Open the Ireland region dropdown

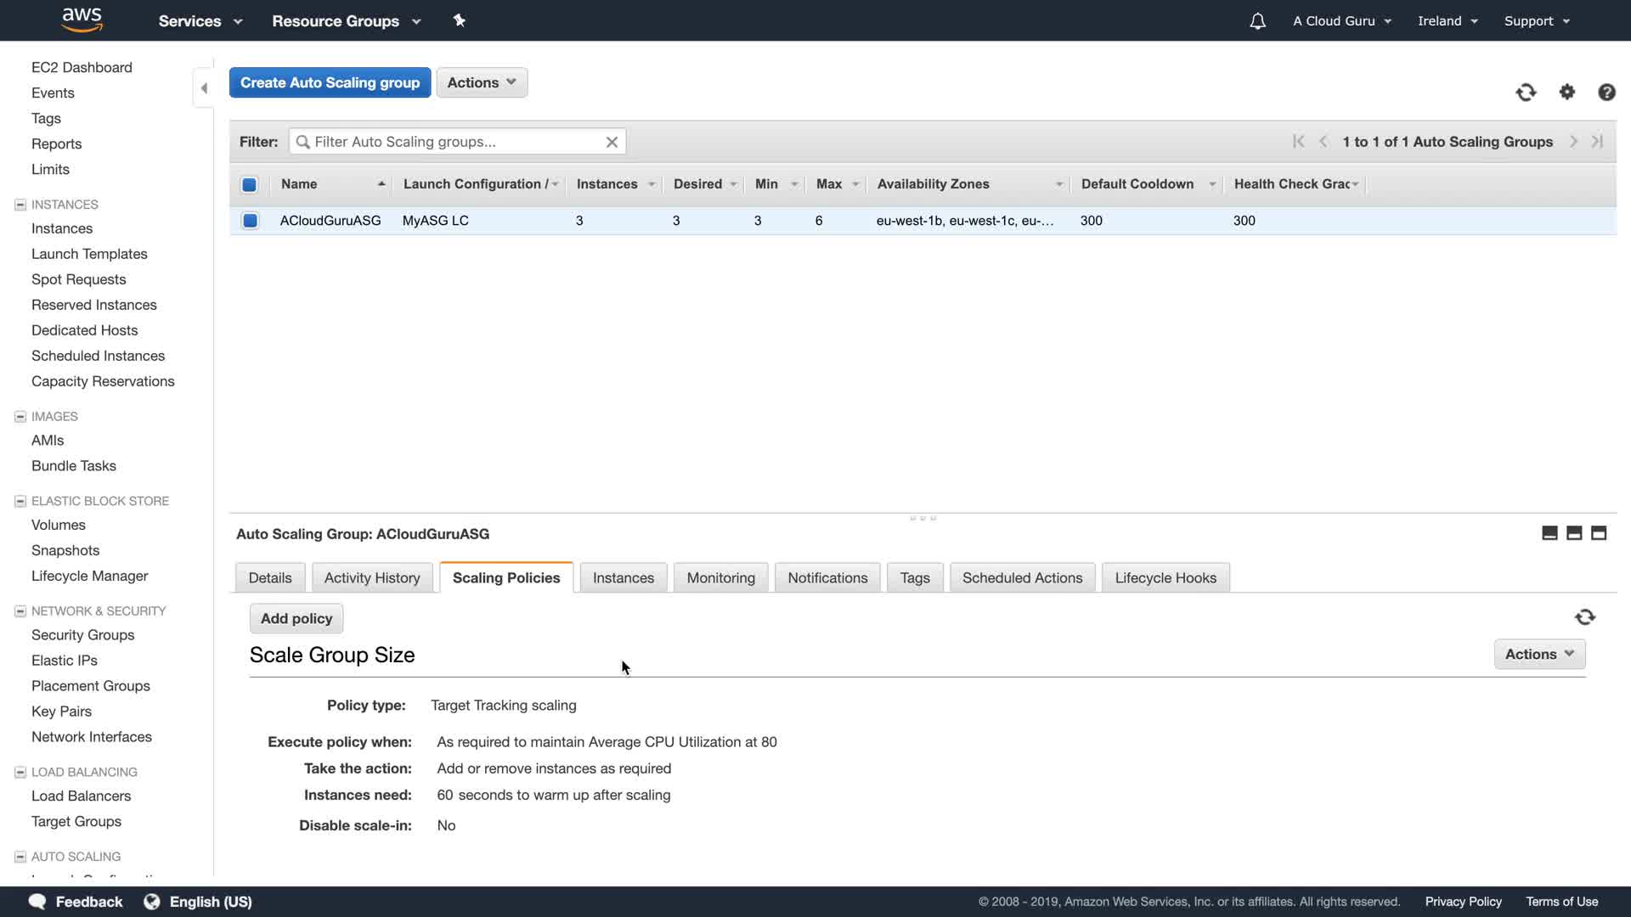[x=1448, y=21]
